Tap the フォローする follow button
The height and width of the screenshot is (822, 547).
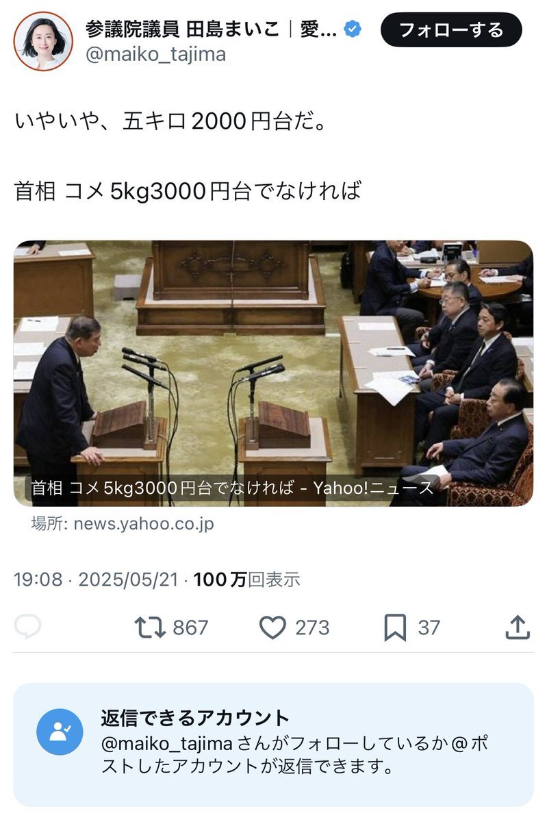pos(451,30)
